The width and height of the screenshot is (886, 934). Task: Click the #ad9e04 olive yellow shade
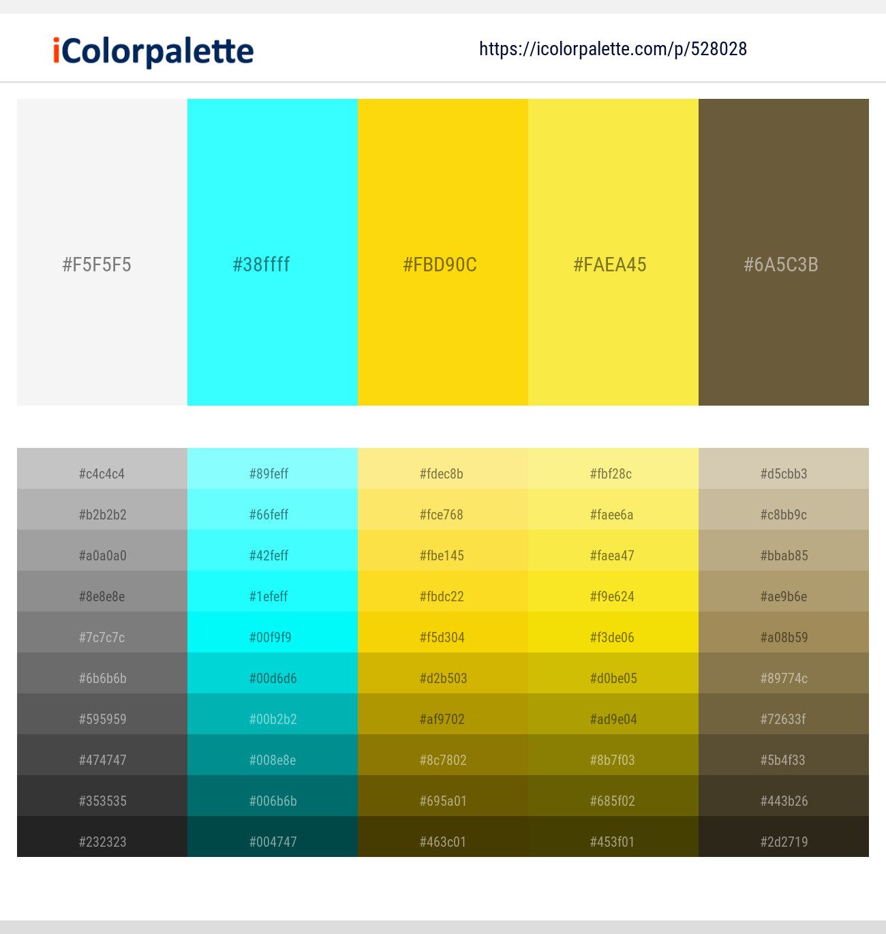(x=613, y=719)
